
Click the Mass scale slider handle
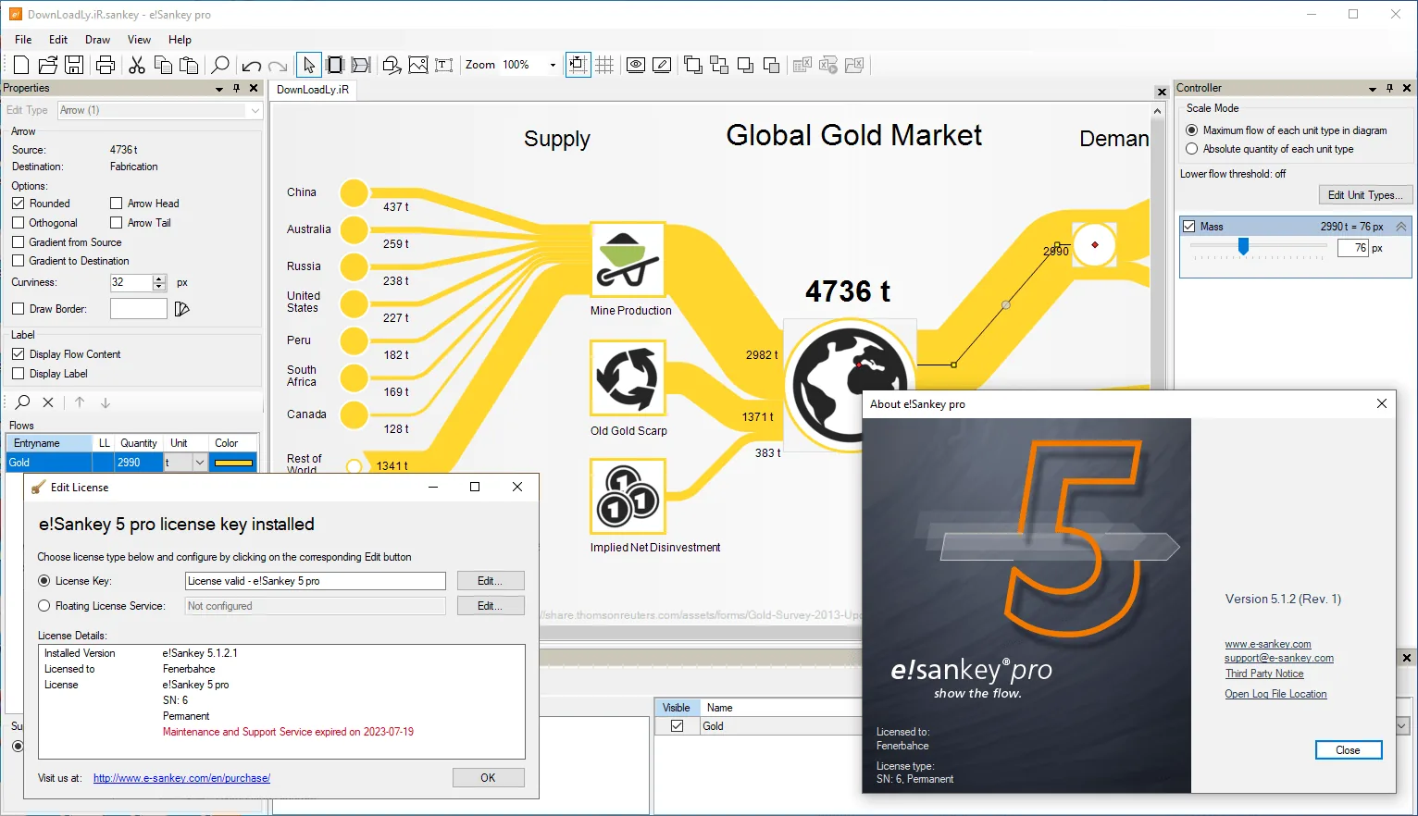tap(1243, 246)
